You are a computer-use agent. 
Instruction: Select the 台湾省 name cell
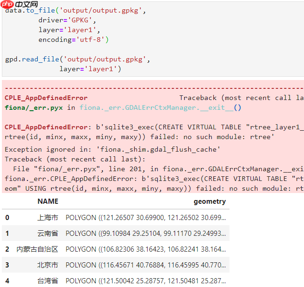[x=47, y=281]
